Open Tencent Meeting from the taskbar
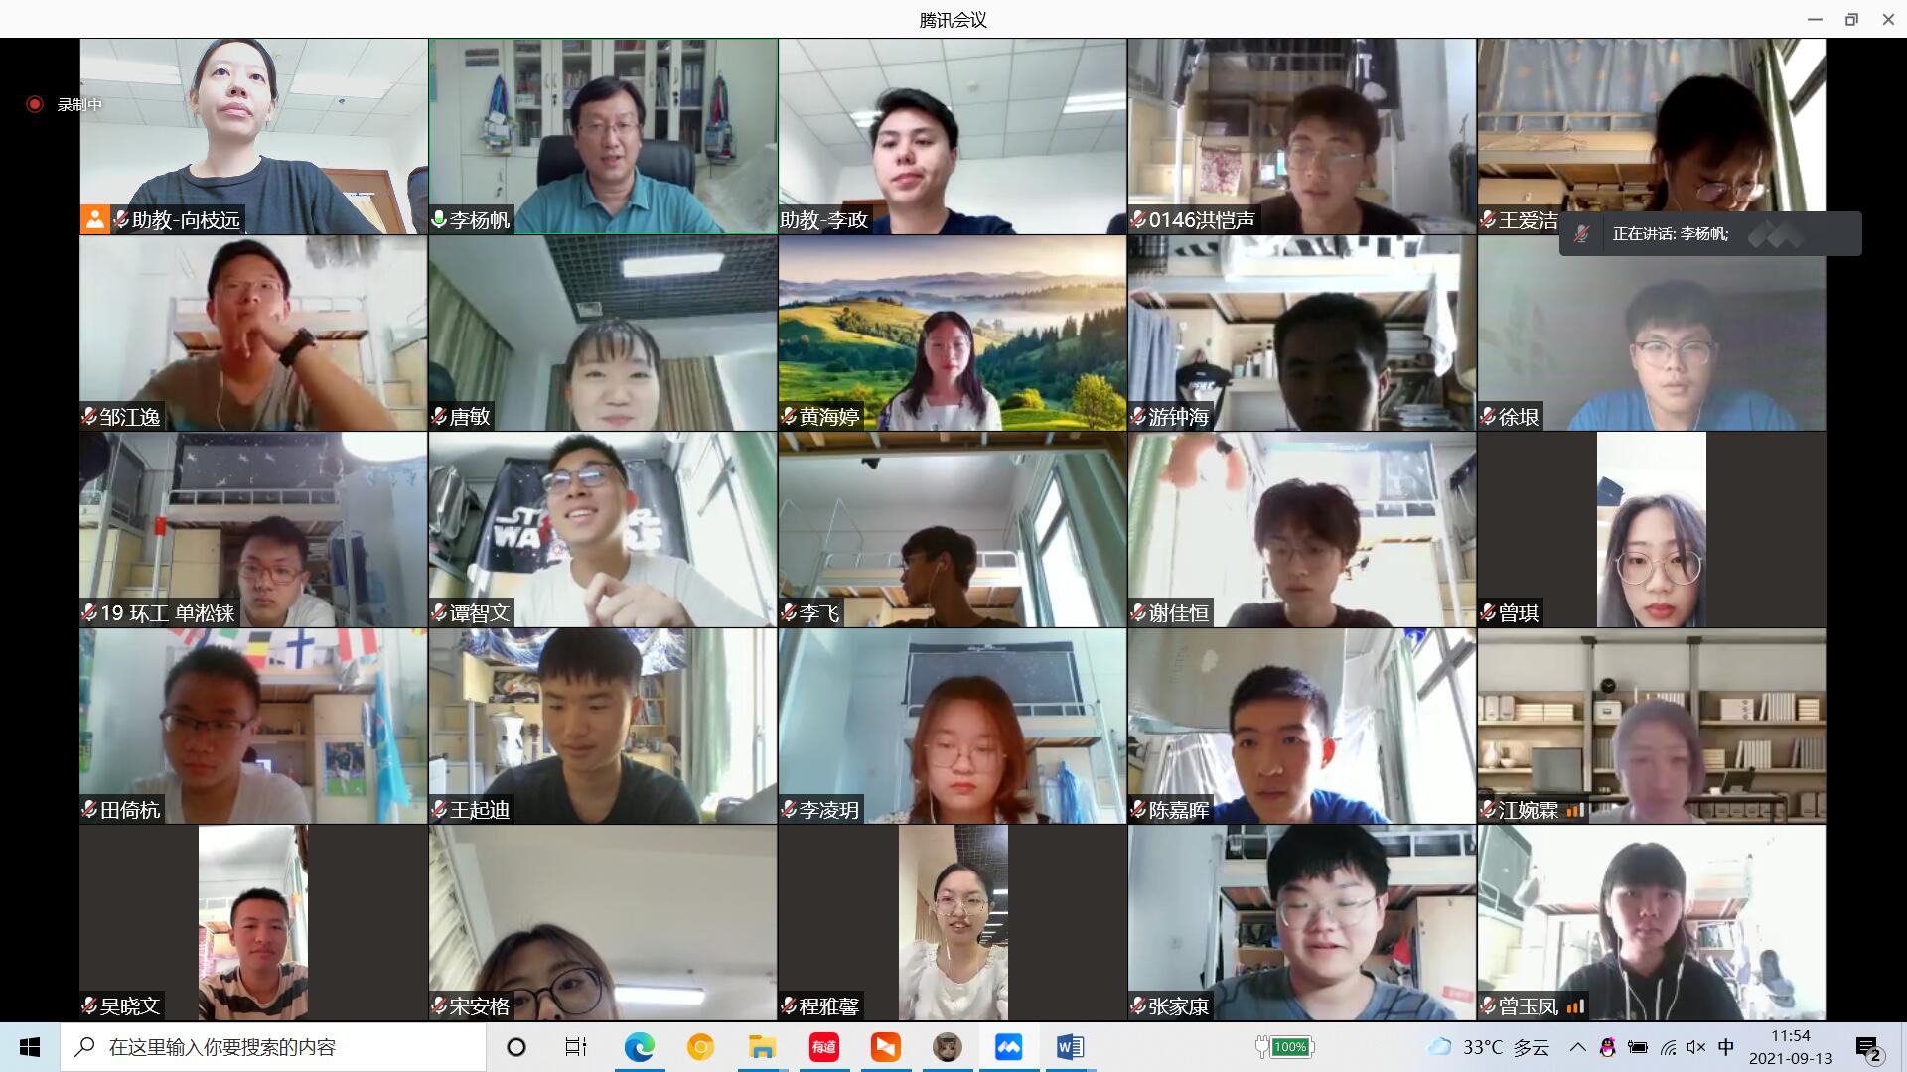The height and width of the screenshot is (1072, 1907). pos(1008,1047)
